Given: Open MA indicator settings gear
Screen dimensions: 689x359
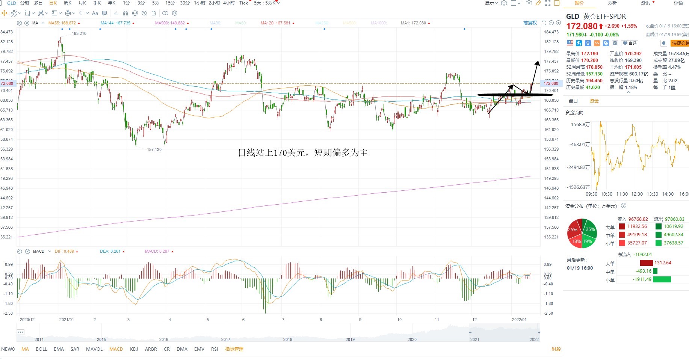Looking at the screenshot, I should coord(20,23).
